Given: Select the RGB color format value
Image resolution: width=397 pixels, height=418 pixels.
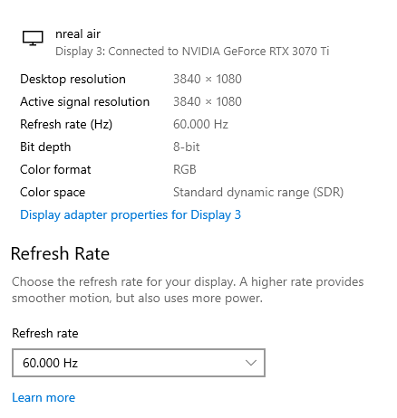Looking at the screenshot, I should click(x=185, y=170).
